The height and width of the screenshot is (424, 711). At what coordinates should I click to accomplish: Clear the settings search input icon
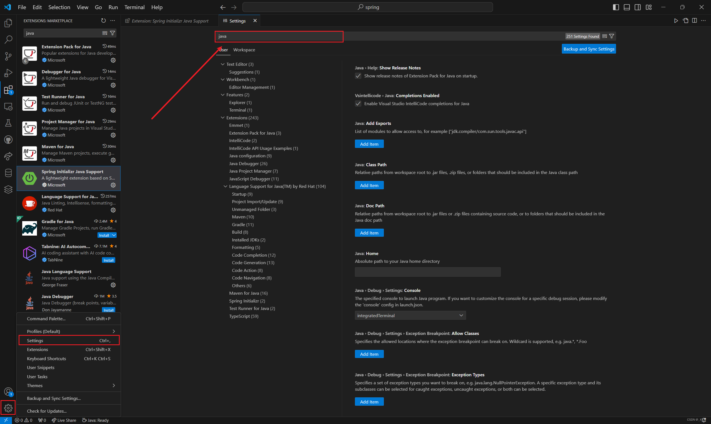605,36
